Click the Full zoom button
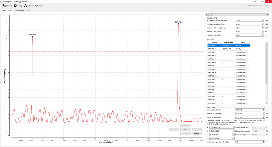Image resolution: width=272 pixels, height=147 pixels. (x=185, y=130)
